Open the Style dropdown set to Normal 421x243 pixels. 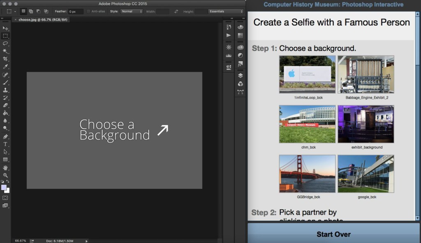pyautogui.click(x=132, y=11)
